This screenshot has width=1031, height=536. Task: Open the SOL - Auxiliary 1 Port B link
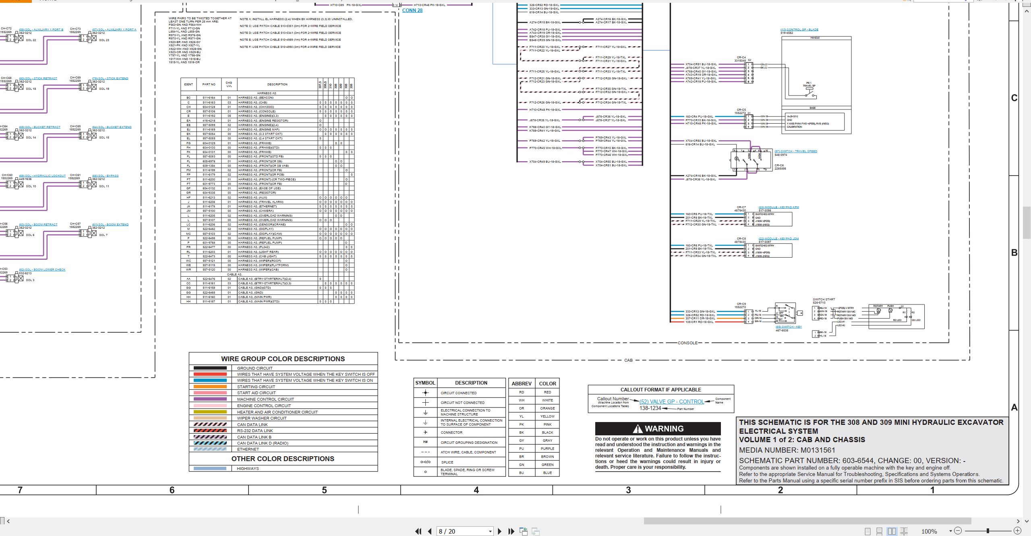coord(41,29)
